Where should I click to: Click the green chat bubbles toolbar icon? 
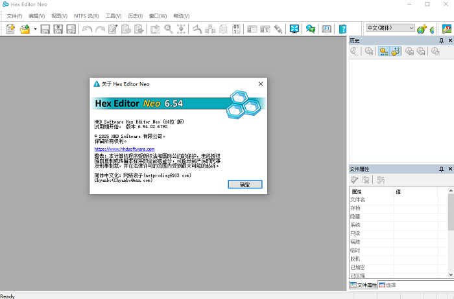(x=311, y=28)
